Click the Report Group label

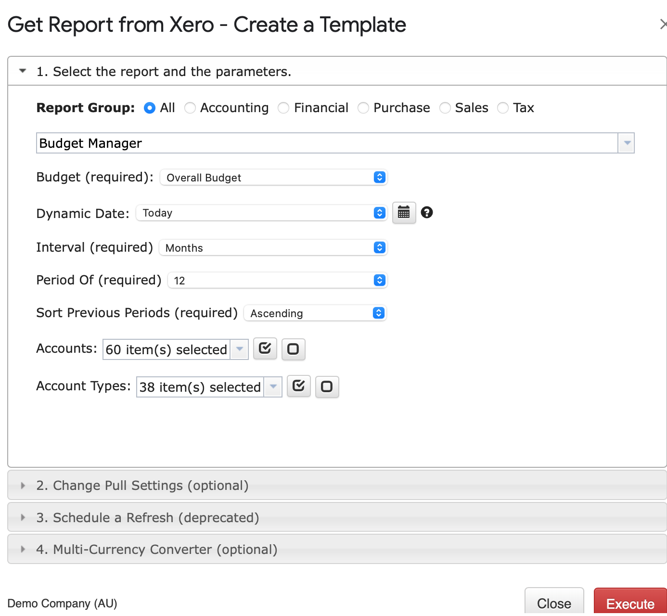86,108
